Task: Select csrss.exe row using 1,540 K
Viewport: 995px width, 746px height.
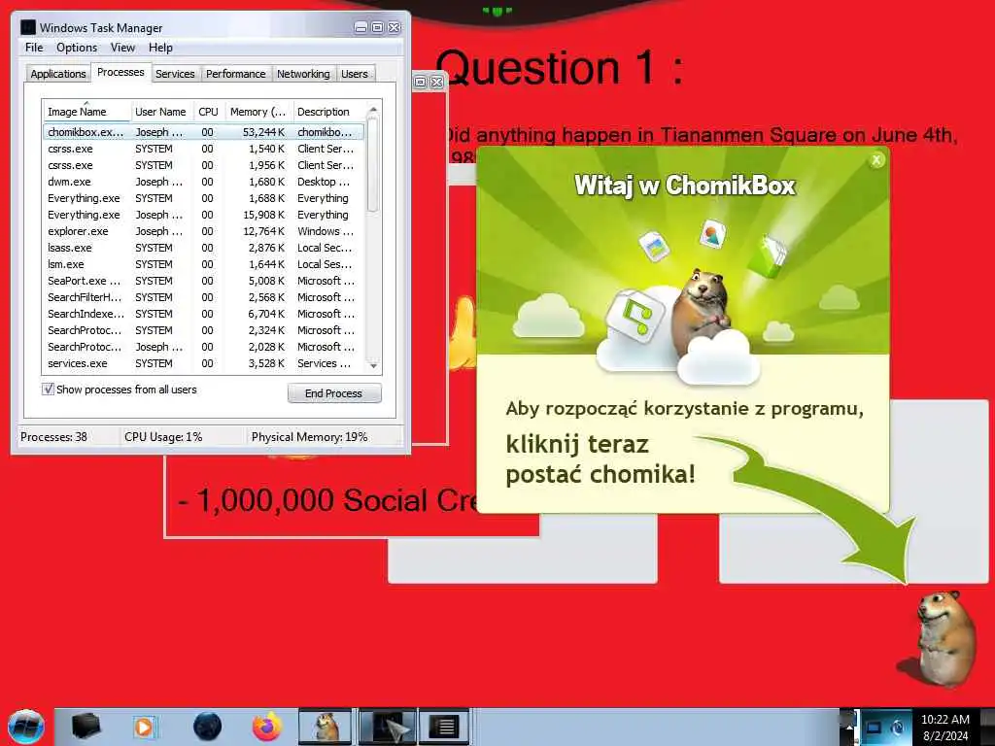Action: point(204,149)
